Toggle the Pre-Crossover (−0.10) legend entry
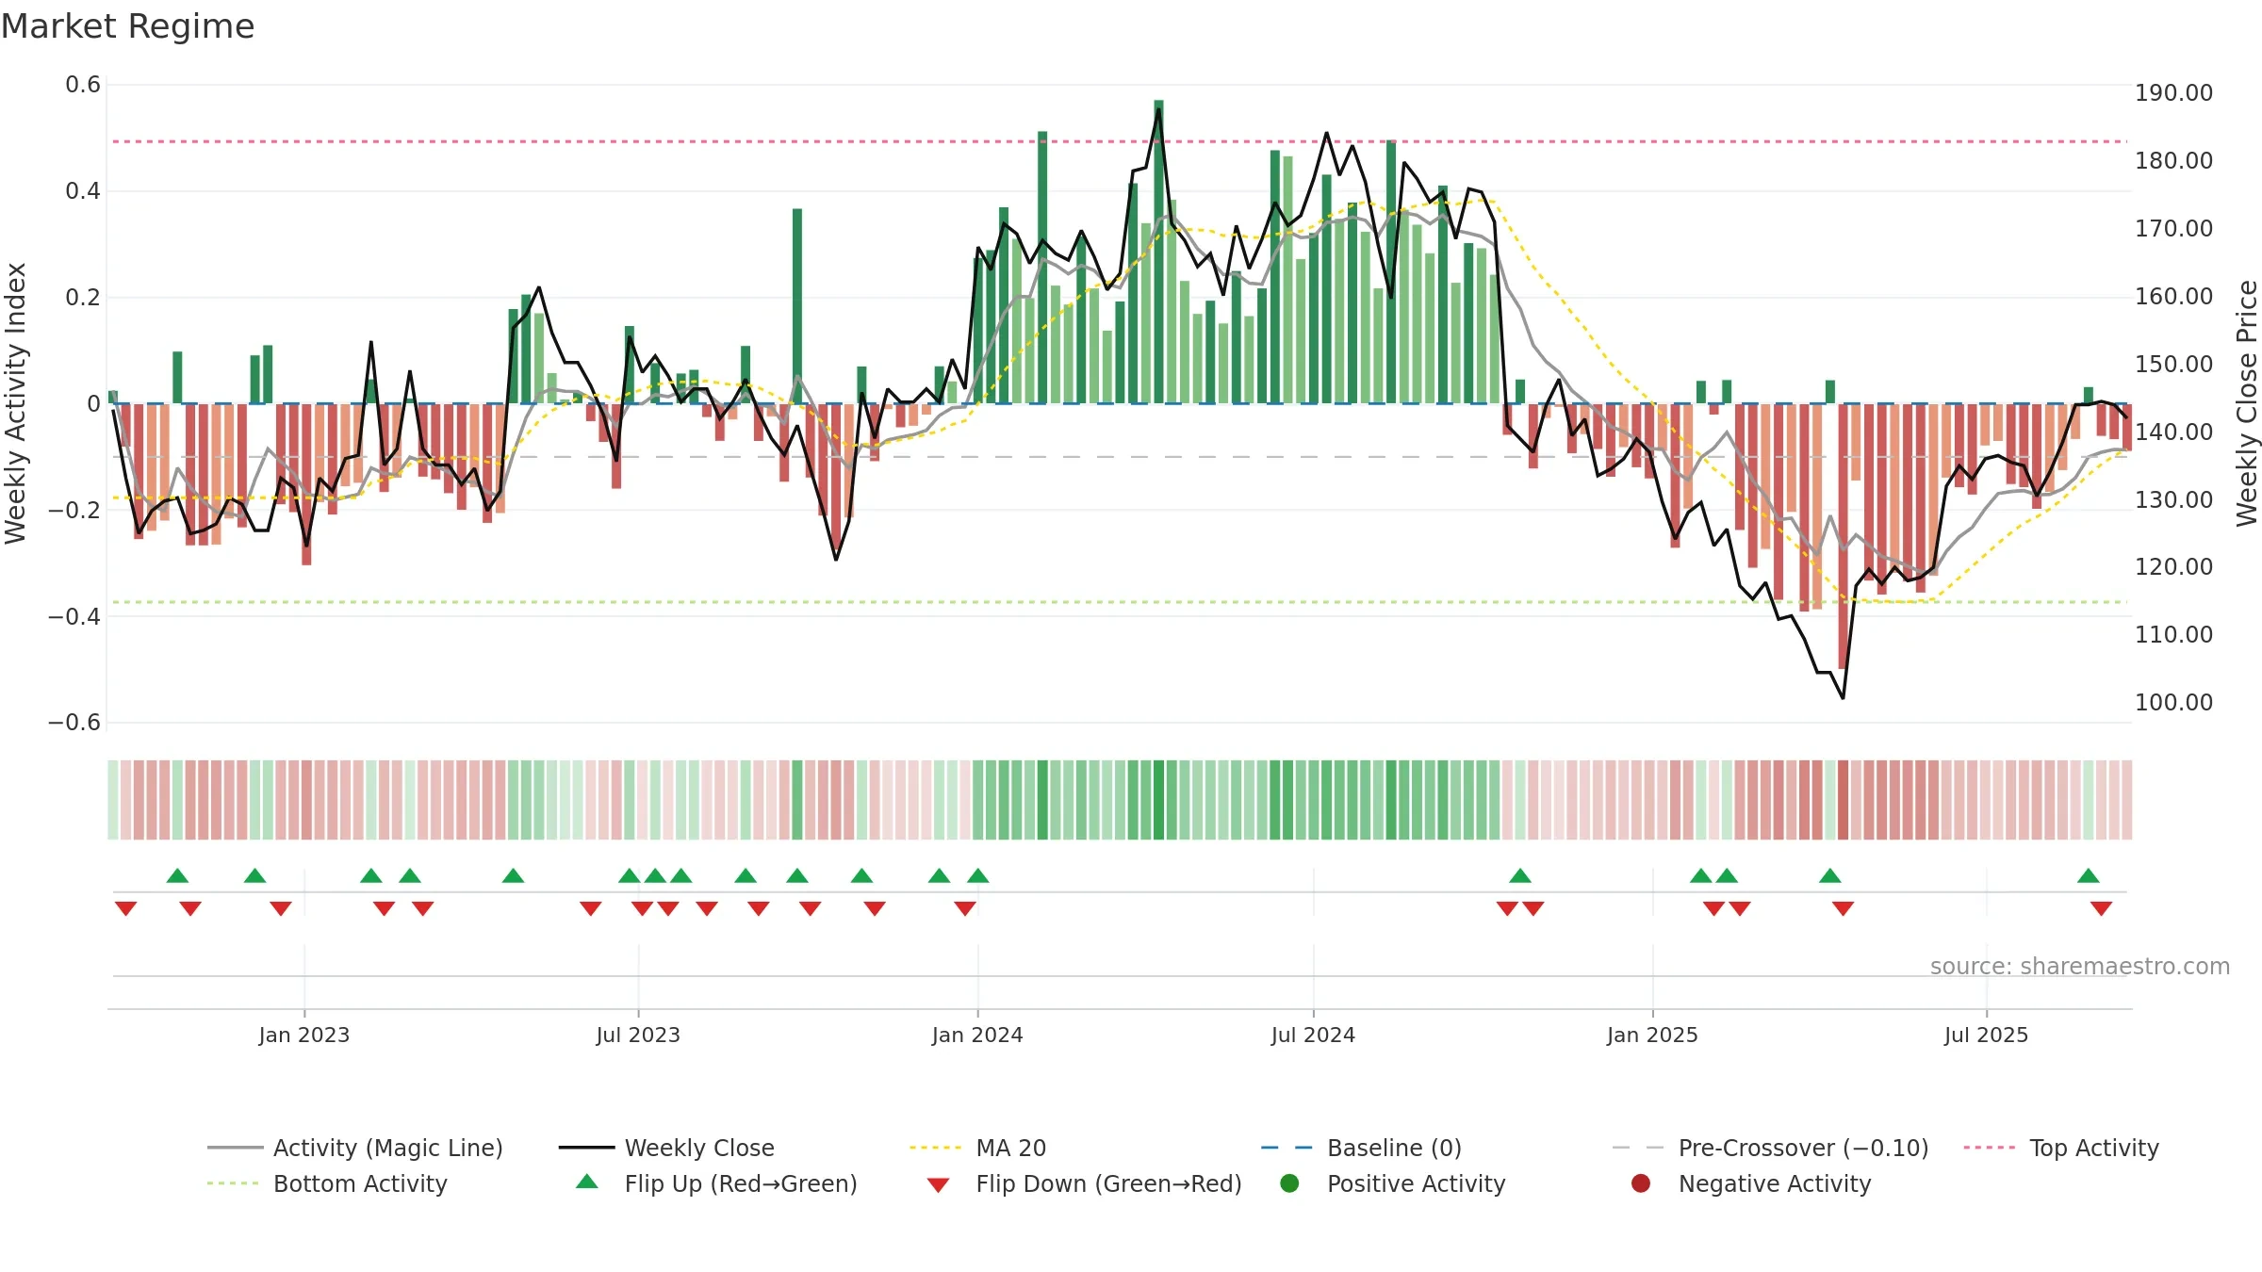The image size is (2262, 1272). 1770,1148
